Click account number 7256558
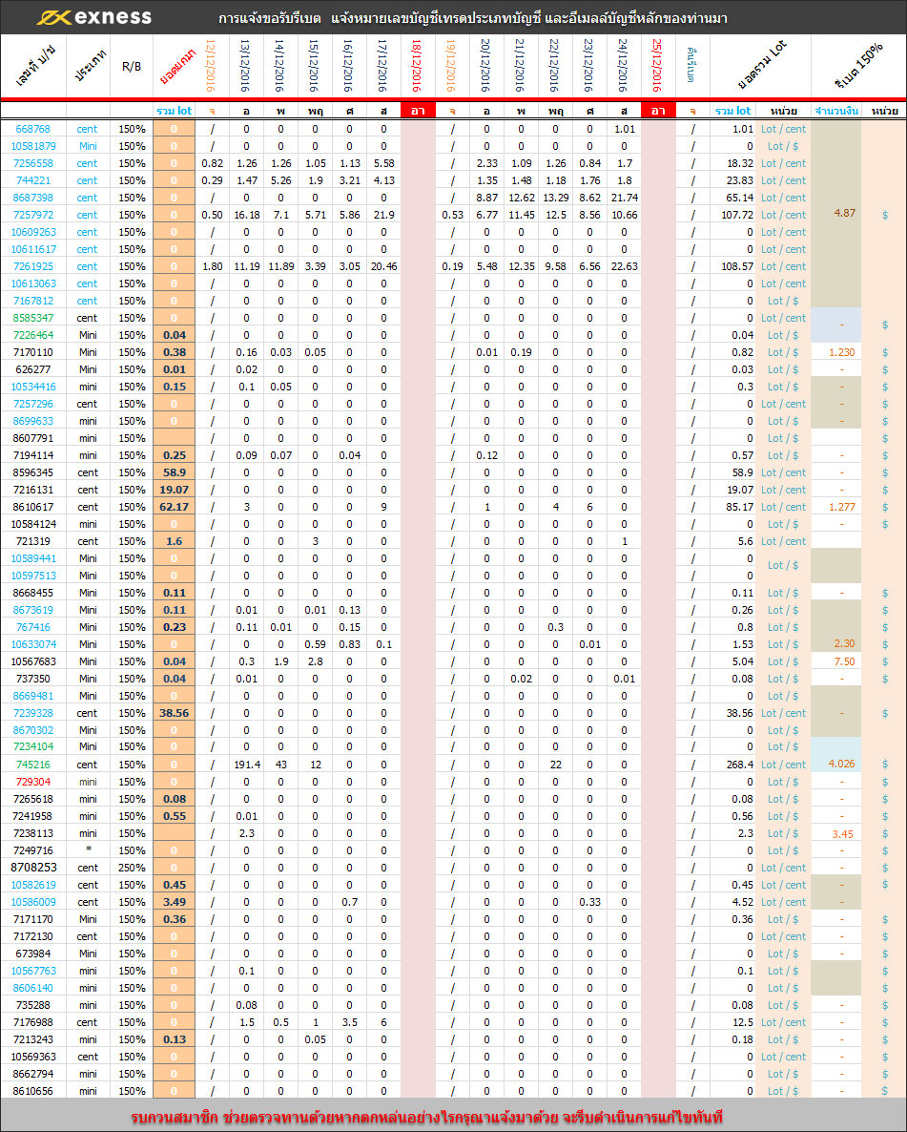Screen dimensions: 907x1132 pyautogui.click(x=33, y=164)
